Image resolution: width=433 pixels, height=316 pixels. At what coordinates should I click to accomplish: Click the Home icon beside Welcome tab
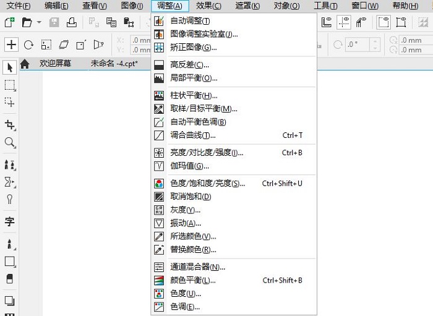tap(25, 64)
